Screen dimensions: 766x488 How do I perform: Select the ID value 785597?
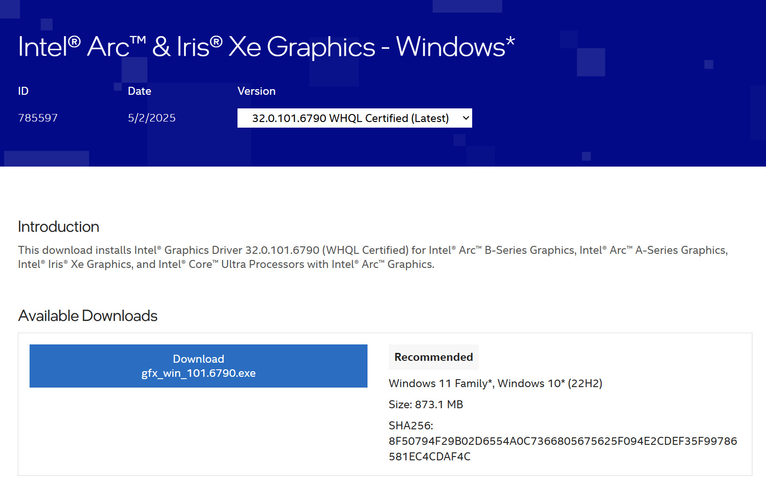tap(38, 118)
